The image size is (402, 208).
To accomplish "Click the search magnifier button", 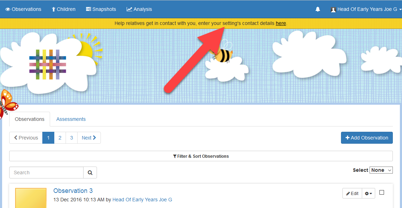I will pyautogui.click(x=90, y=173).
